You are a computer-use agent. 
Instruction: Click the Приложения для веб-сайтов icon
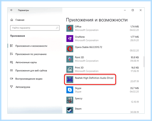pyautogui.click(x=11, y=70)
